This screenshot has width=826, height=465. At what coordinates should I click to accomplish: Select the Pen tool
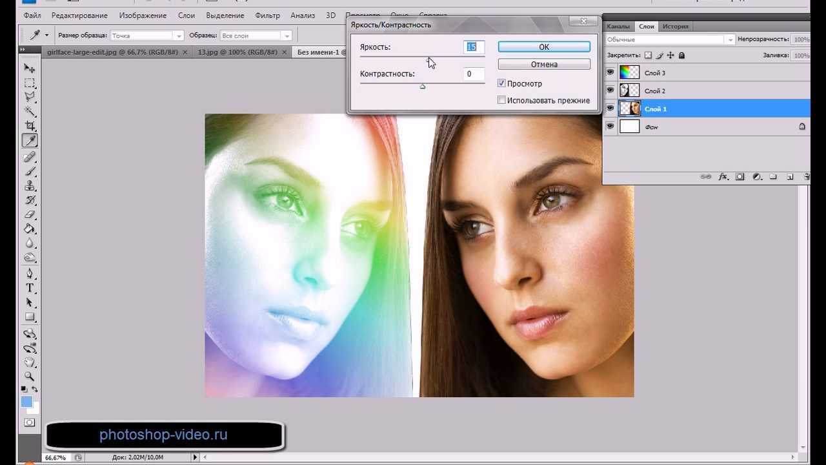click(x=30, y=274)
